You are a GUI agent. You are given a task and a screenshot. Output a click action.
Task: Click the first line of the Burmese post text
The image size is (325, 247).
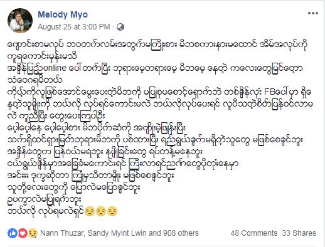pyautogui.click(x=157, y=45)
